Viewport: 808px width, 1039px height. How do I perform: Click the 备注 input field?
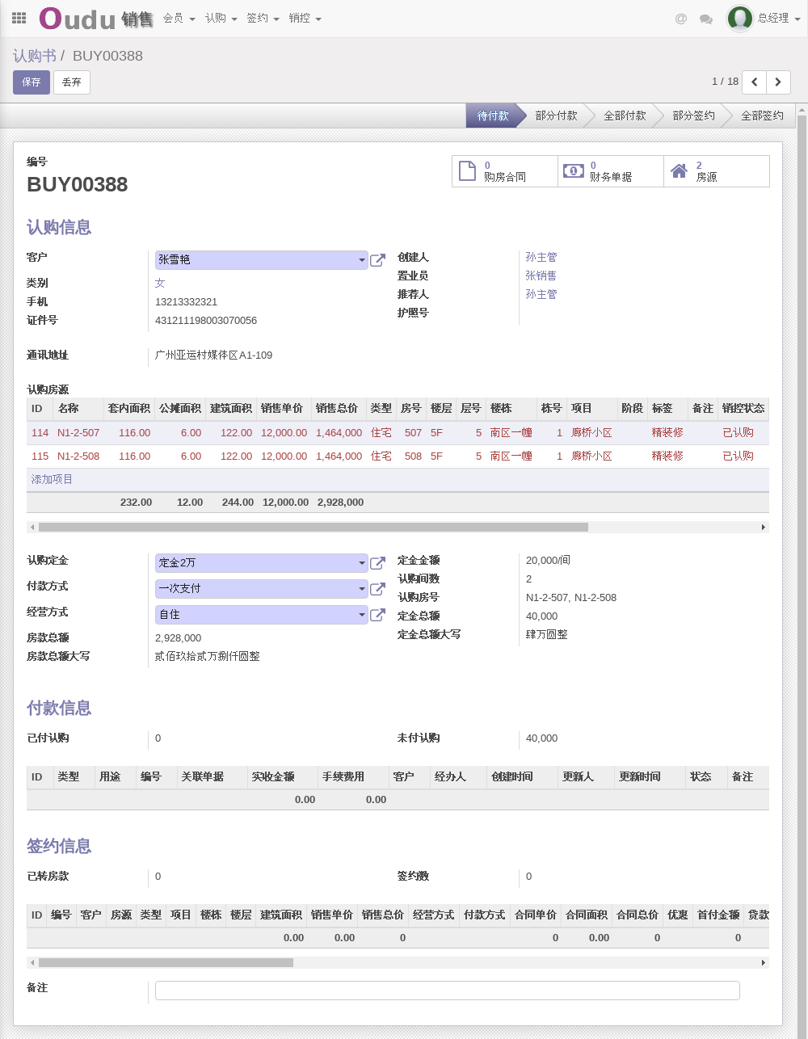tap(448, 991)
